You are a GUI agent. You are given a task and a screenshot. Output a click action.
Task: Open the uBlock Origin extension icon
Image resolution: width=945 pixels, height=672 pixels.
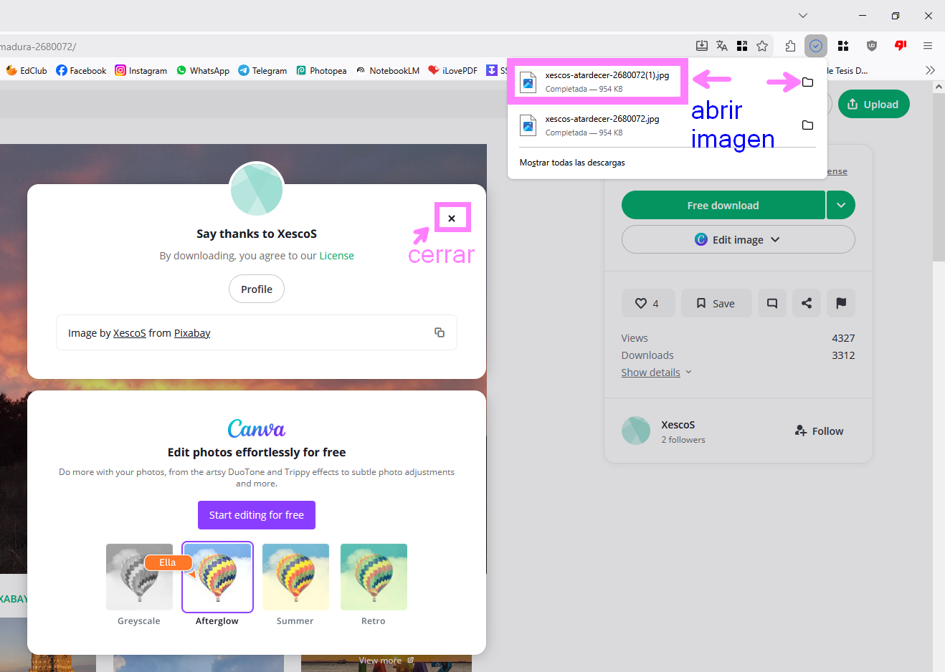(871, 45)
